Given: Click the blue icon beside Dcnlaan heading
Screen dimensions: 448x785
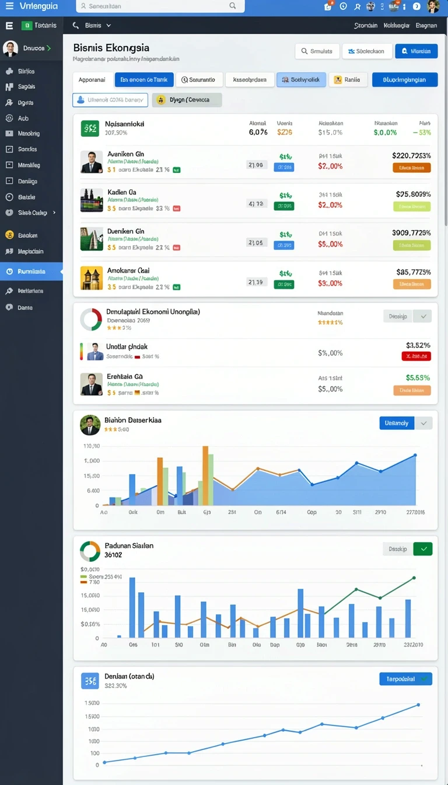Looking at the screenshot, I should coord(90,680).
